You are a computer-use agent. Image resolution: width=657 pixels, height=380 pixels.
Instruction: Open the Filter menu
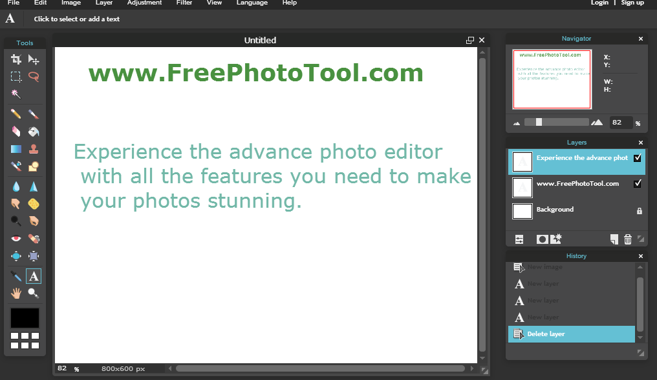184,3
